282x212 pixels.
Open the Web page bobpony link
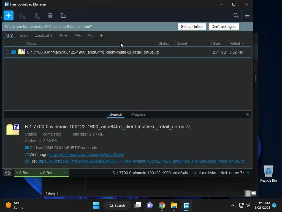pos(87,155)
